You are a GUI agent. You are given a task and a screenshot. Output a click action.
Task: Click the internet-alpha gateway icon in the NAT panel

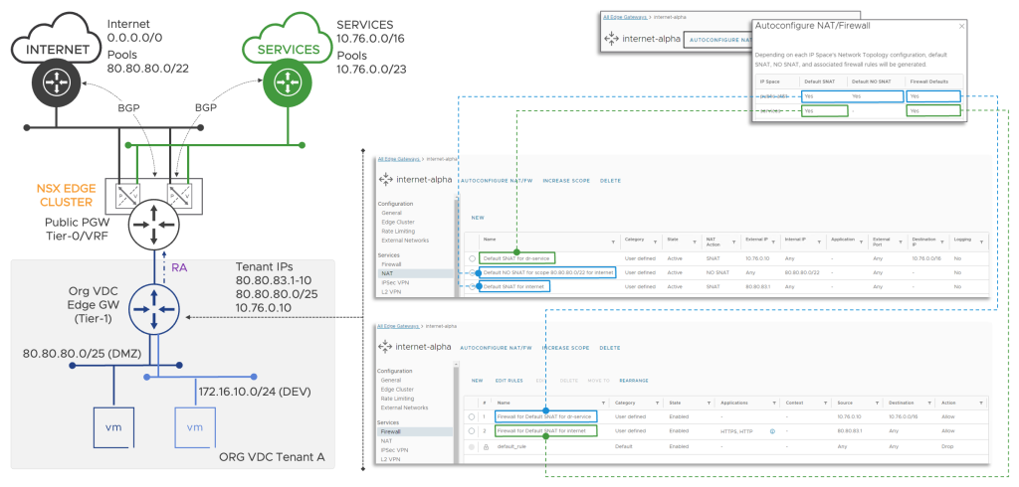[x=385, y=179]
